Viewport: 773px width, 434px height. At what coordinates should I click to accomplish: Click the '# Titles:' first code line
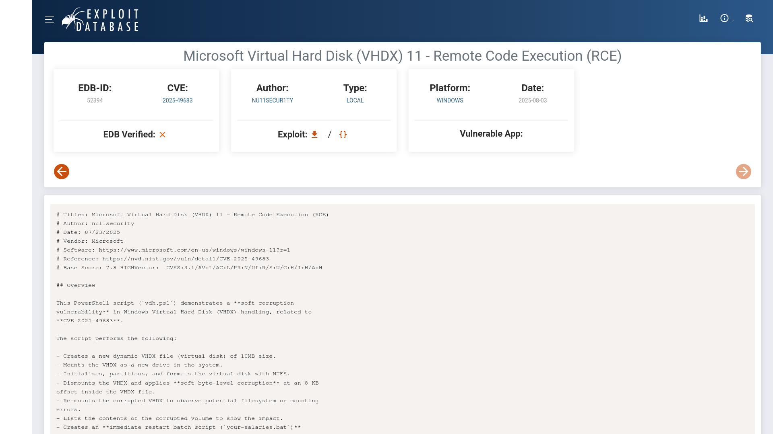pyautogui.click(x=192, y=215)
